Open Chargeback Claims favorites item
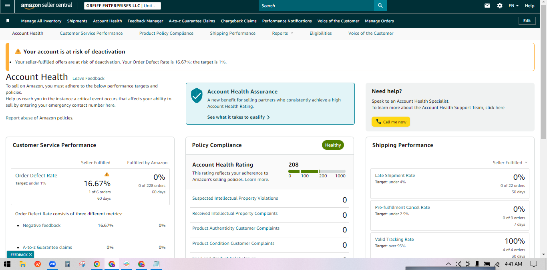 click(239, 21)
